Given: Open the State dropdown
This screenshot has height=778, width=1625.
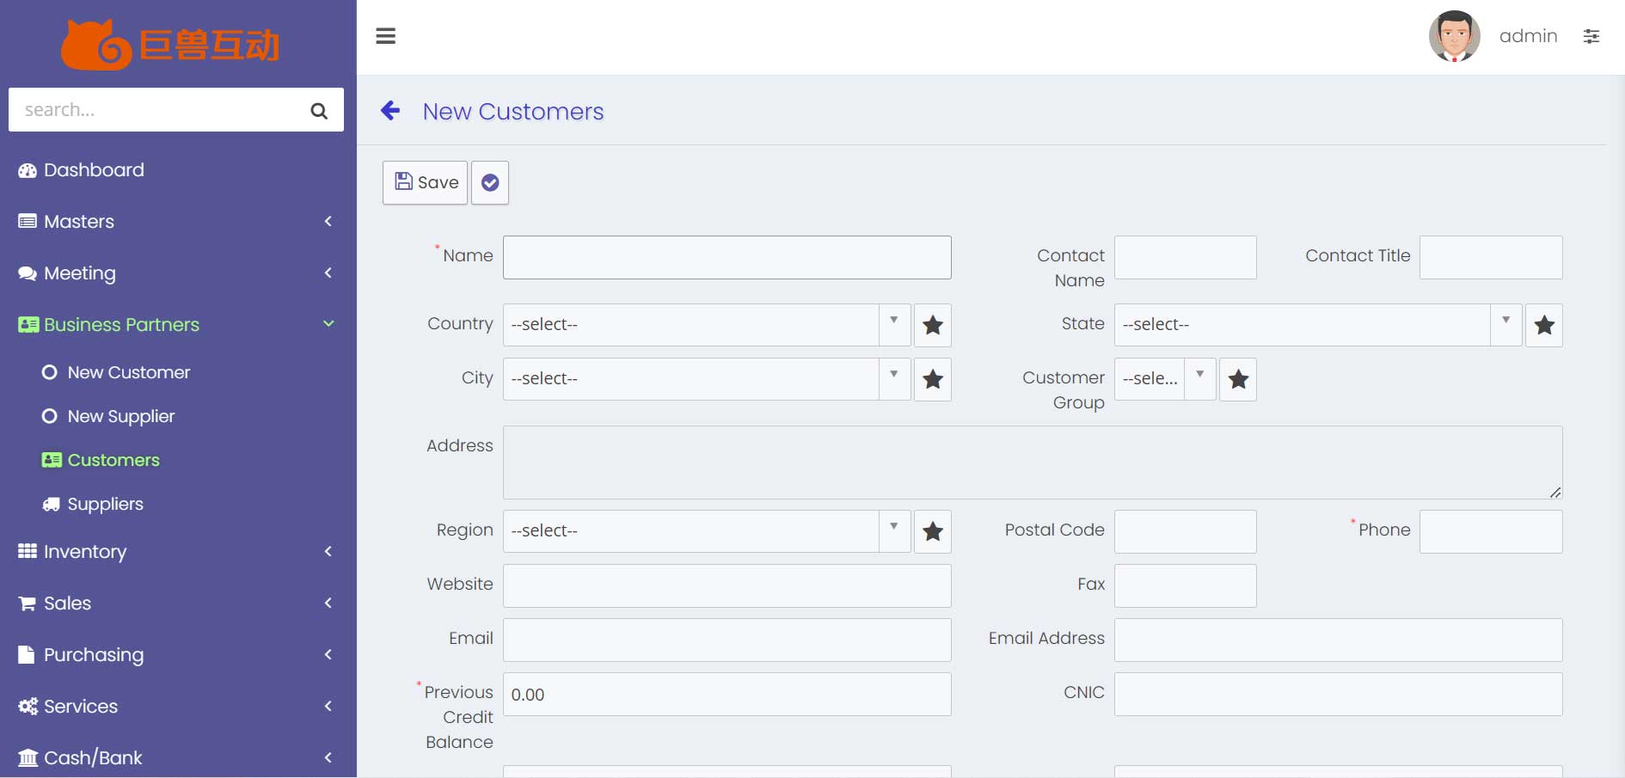Looking at the screenshot, I should point(1318,325).
